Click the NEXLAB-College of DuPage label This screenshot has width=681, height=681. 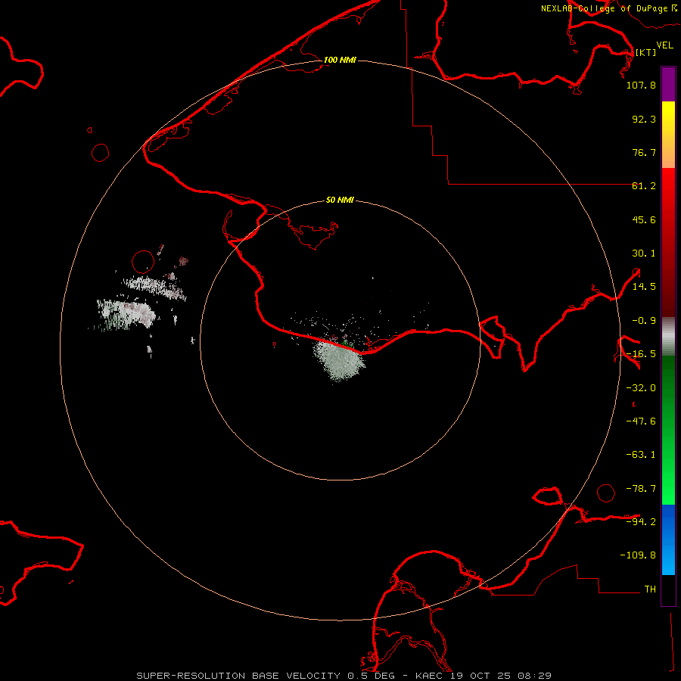point(608,8)
